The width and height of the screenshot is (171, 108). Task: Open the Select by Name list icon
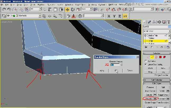coord(50,9)
